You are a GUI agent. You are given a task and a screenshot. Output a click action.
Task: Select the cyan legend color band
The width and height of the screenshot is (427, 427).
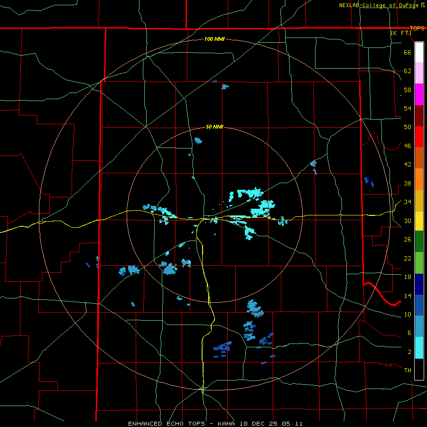[419, 348]
